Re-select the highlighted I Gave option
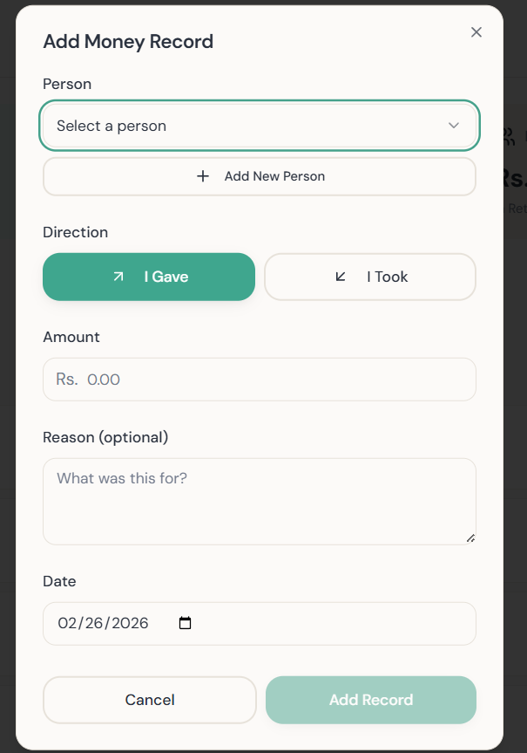The image size is (527, 753). pyautogui.click(x=149, y=276)
